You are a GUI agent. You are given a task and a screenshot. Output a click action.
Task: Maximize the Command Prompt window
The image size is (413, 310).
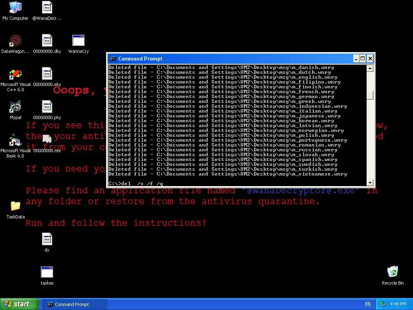click(x=363, y=59)
